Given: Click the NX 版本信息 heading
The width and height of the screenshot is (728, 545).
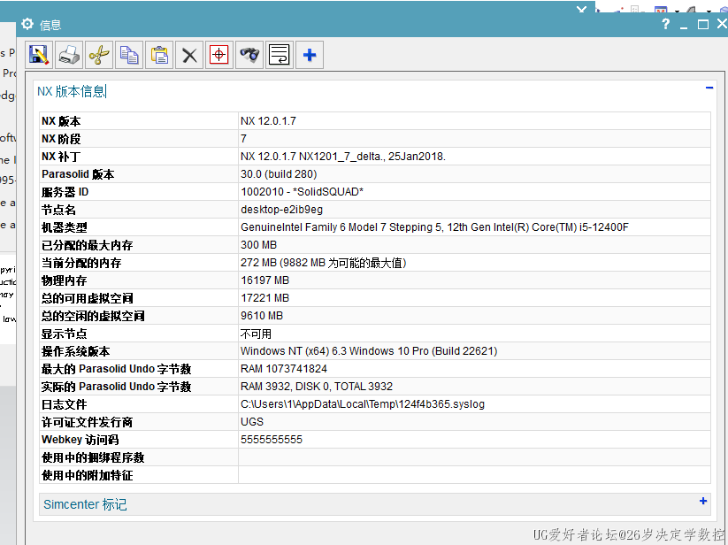Looking at the screenshot, I should [71, 91].
